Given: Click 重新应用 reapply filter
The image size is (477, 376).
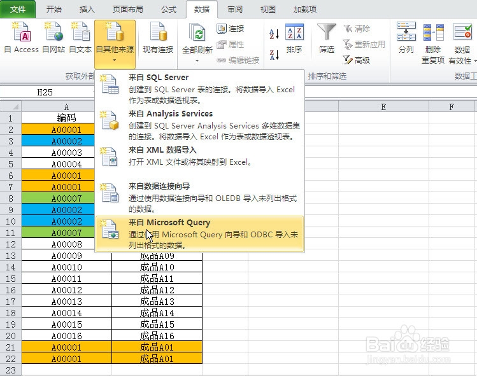Looking at the screenshot, I should pyautogui.click(x=364, y=45).
